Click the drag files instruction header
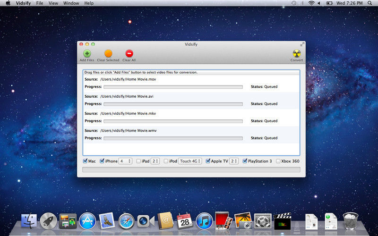 pyautogui.click(x=191, y=72)
